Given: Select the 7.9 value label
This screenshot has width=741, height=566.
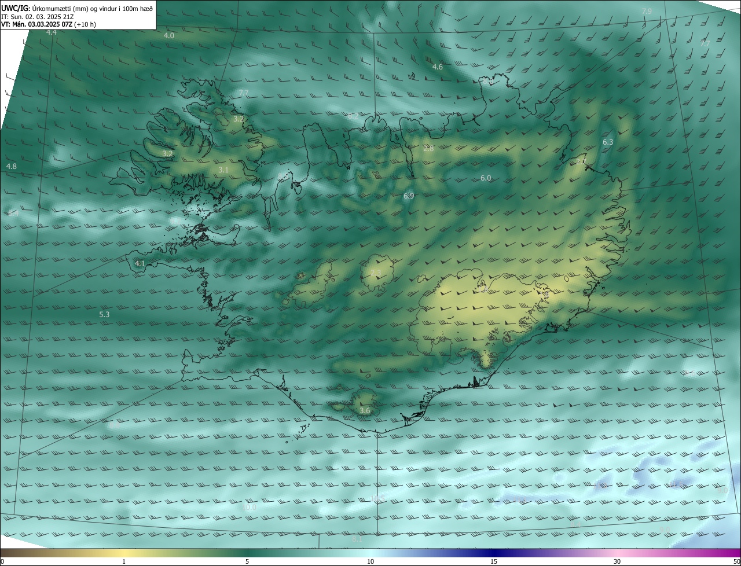Looking at the screenshot, I should click(647, 11).
